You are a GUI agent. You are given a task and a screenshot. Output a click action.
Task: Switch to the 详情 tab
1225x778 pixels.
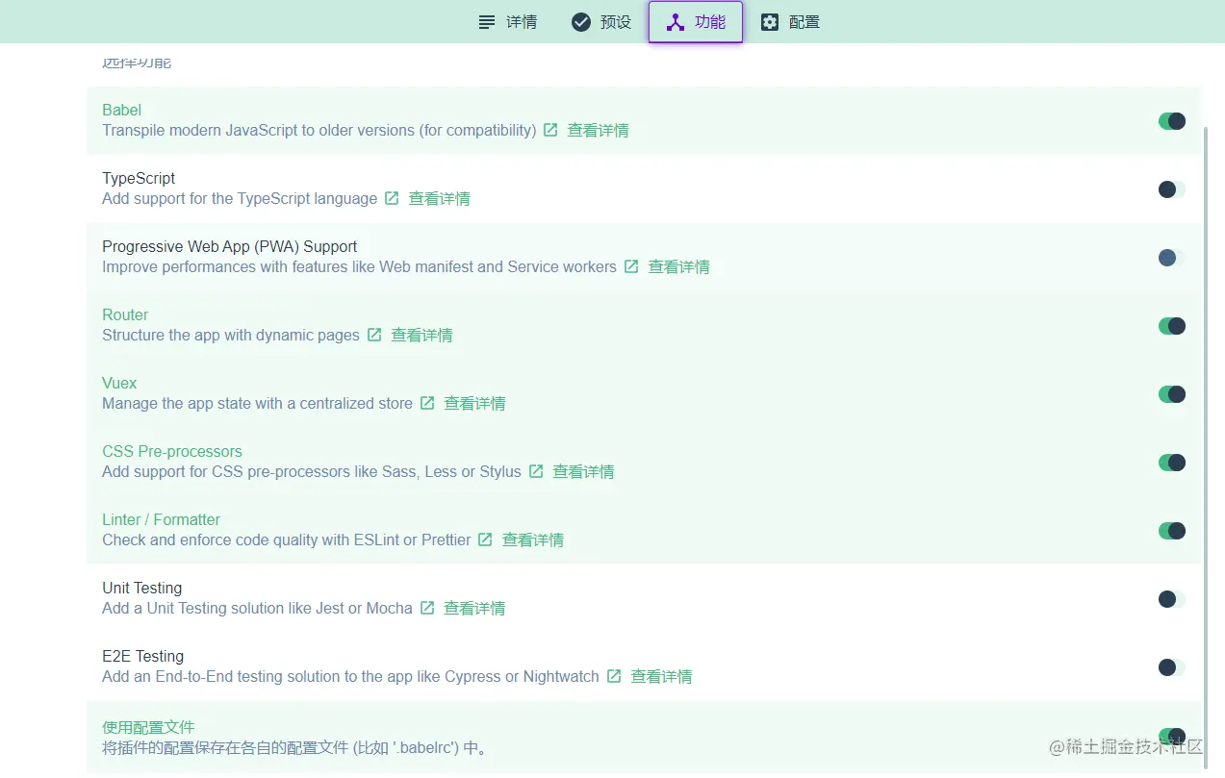pos(507,22)
